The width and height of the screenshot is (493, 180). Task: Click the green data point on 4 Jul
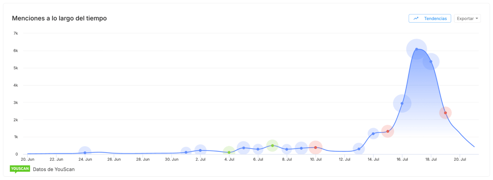click(229, 152)
